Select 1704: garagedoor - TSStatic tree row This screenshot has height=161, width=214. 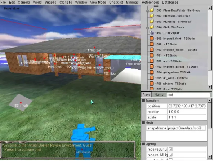pos(173,72)
